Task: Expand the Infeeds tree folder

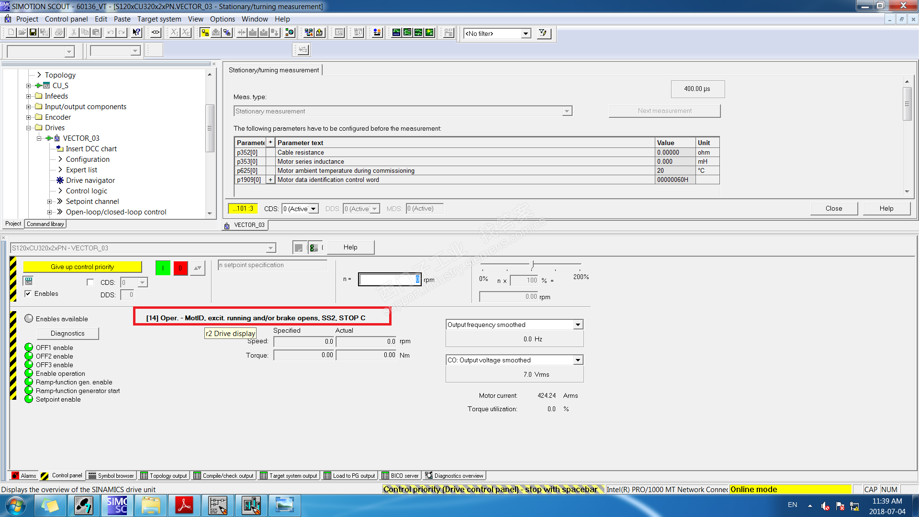Action: (x=29, y=96)
